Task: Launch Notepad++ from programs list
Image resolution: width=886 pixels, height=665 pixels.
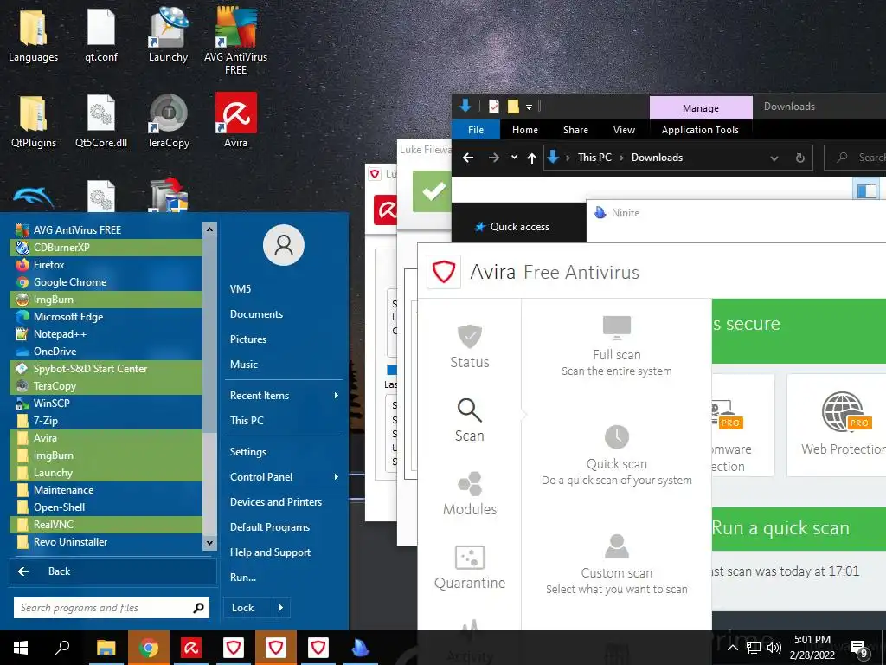Action: click(x=106, y=334)
